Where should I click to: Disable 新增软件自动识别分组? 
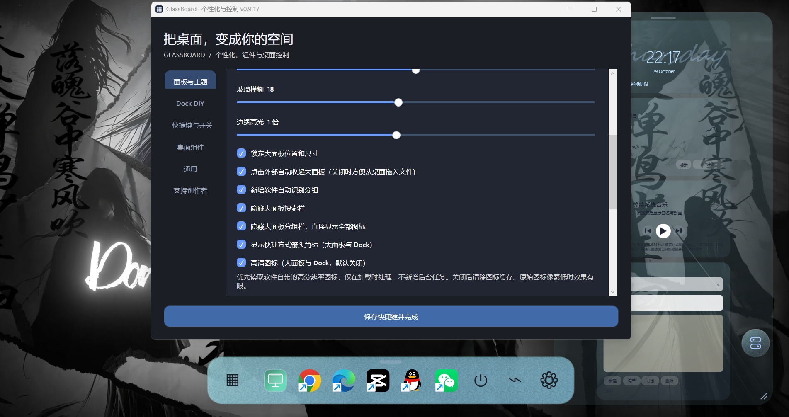[x=241, y=190]
